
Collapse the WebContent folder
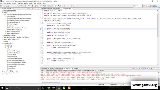[x=3, y=43]
